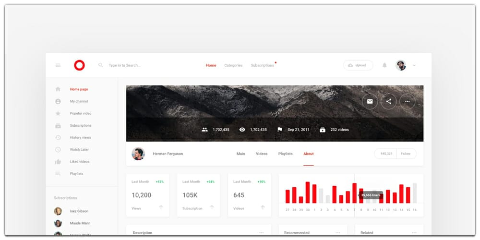Screen dimensions: 480x240
Task: Switch to the Playlists channel tab
Action: [x=285, y=154]
